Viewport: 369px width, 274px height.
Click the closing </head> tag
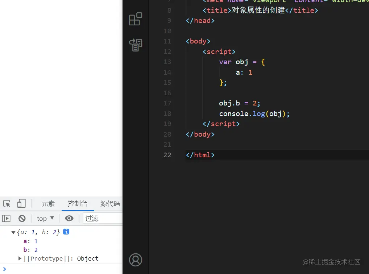[200, 21]
